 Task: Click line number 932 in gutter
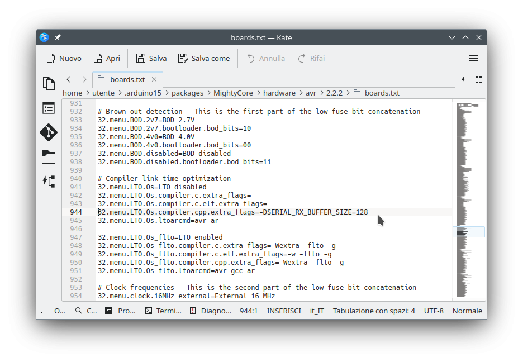[x=76, y=111]
